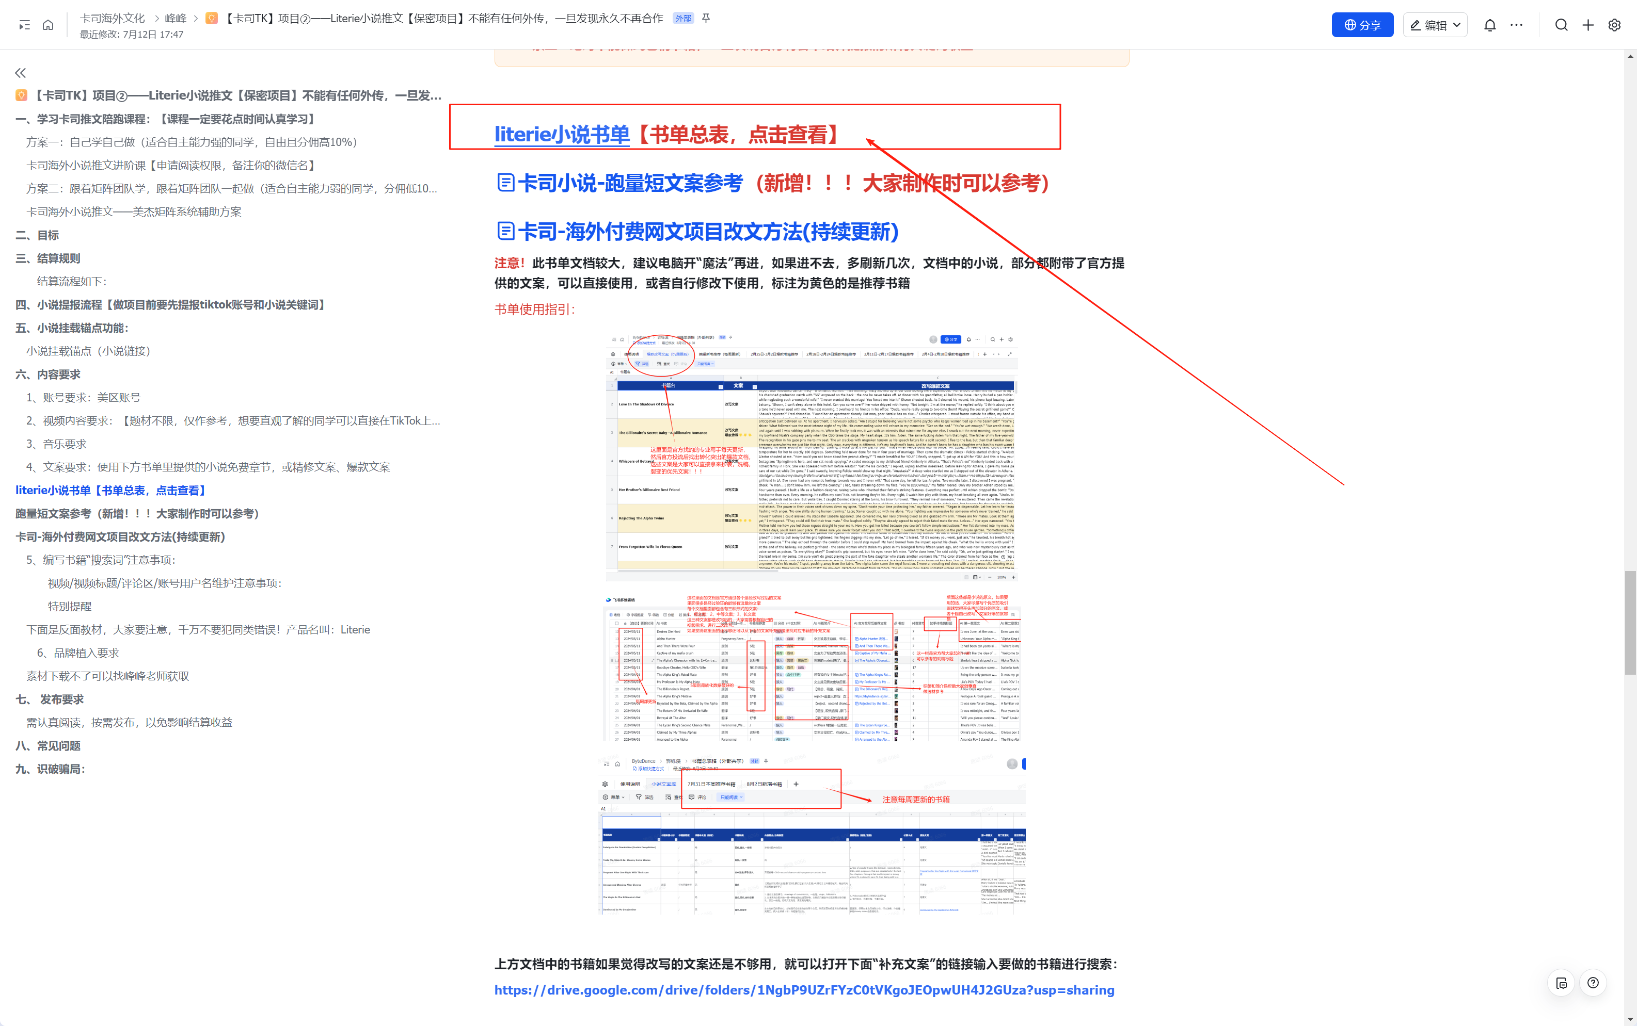Click the document type icon beside title
Screen dimensions: 1637x1026
tap(212, 19)
